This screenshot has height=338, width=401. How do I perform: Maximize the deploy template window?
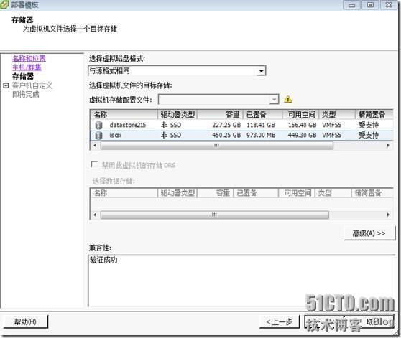pyautogui.click(x=370, y=5)
